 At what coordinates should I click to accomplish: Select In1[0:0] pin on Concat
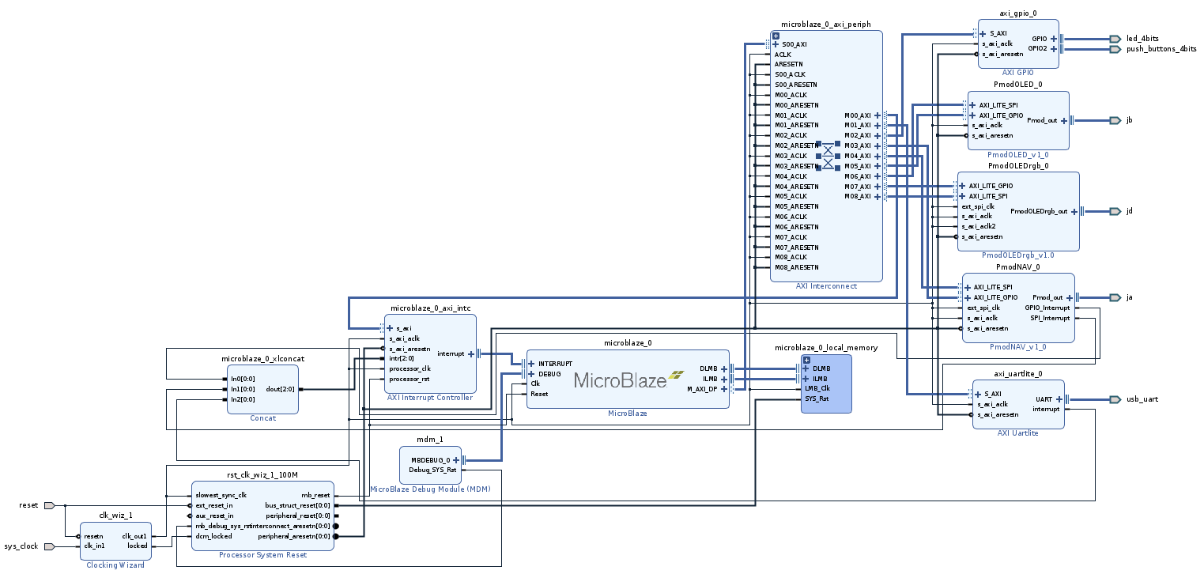(243, 389)
